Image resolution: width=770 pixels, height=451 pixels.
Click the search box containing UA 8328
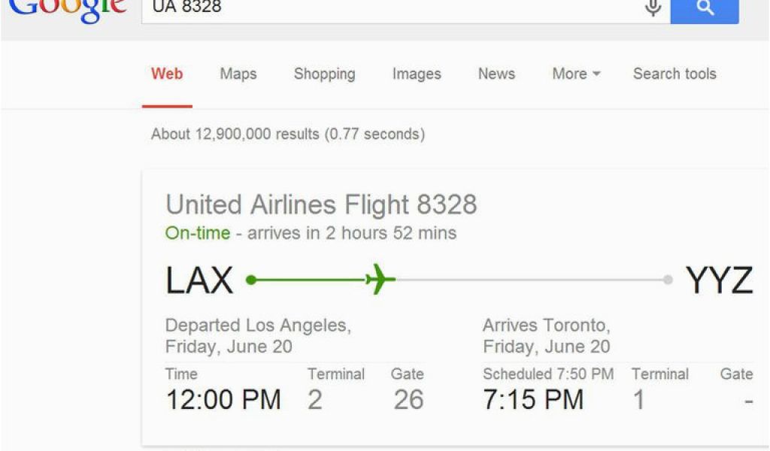coord(392,11)
